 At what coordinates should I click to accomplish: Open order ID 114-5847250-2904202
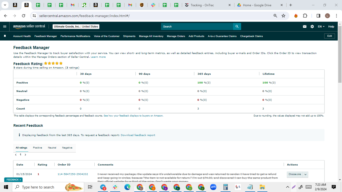[x=73, y=174]
